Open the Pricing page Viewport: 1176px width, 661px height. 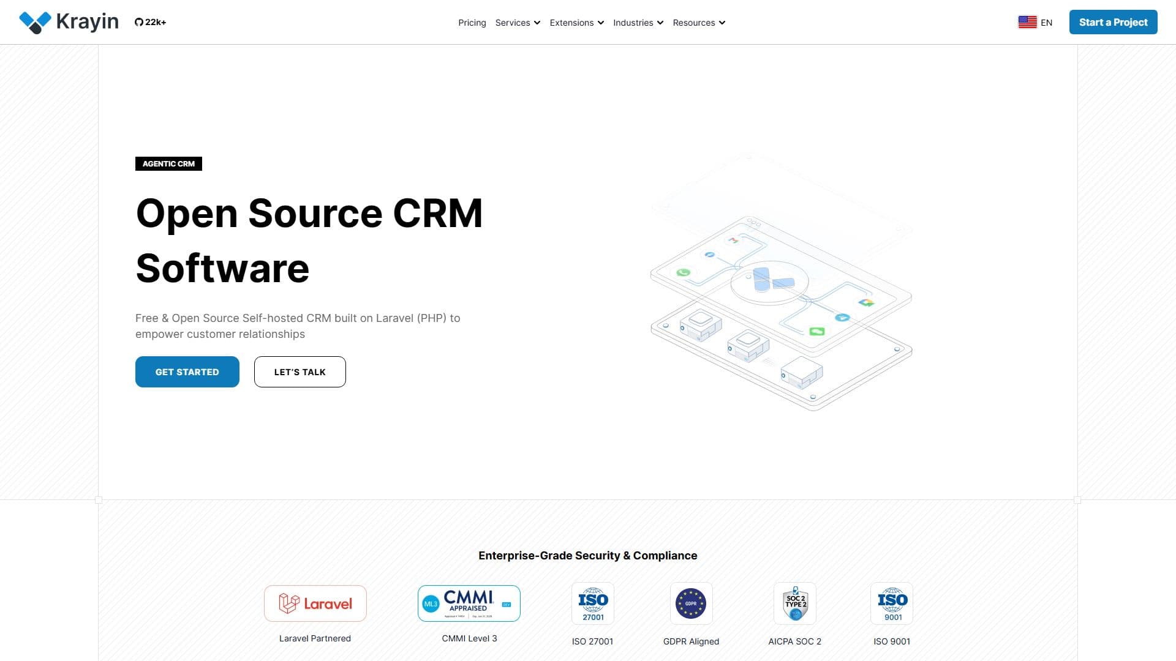(x=472, y=23)
